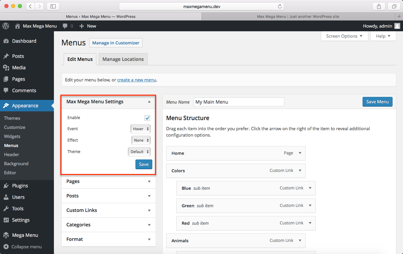The image size is (403, 254).
Task: Reload page using the address bar refresh icon
Action: tap(279, 6)
